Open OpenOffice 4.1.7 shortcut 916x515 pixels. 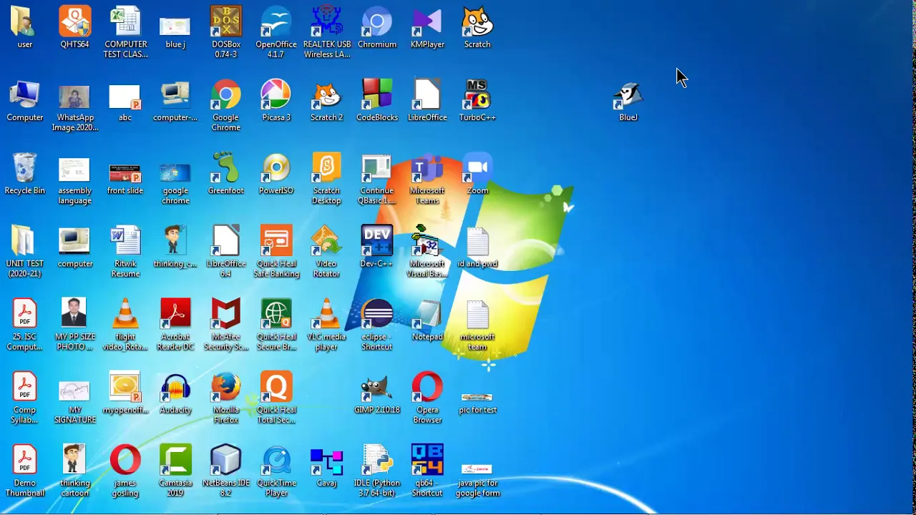(x=276, y=32)
